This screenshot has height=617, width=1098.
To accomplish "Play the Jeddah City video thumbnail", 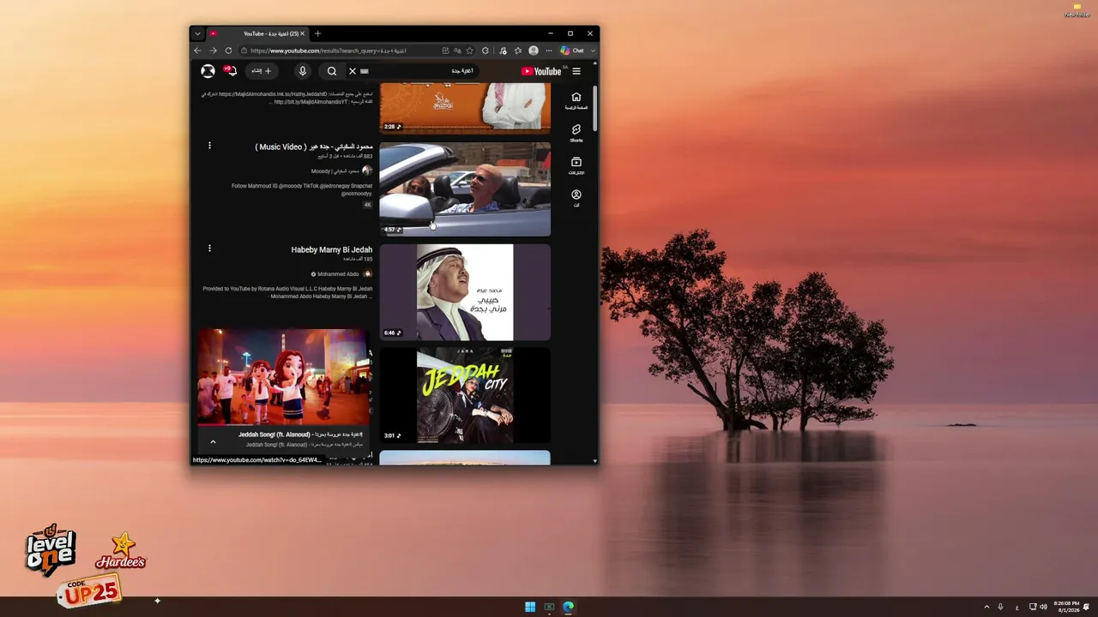I will (465, 395).
